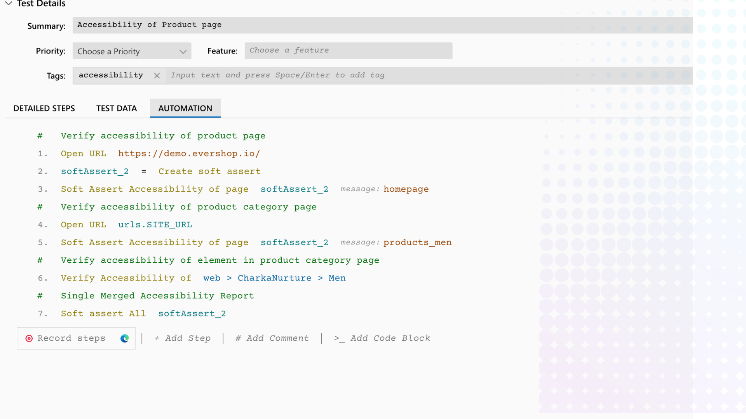Click the Edge browser icon beside Record steps
This screenshot has height=419, width=746.
pyautogui.click(x=124, y=338)
